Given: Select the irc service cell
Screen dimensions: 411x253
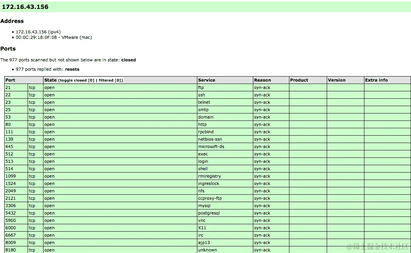Looking at the screenshot, I should (x=225, y=235).
